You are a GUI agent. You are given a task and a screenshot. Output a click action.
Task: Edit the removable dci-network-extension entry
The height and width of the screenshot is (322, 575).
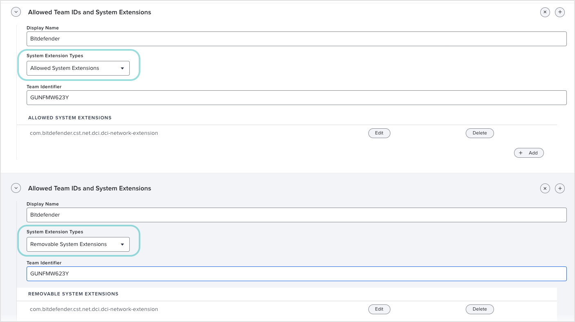point(379,309)
